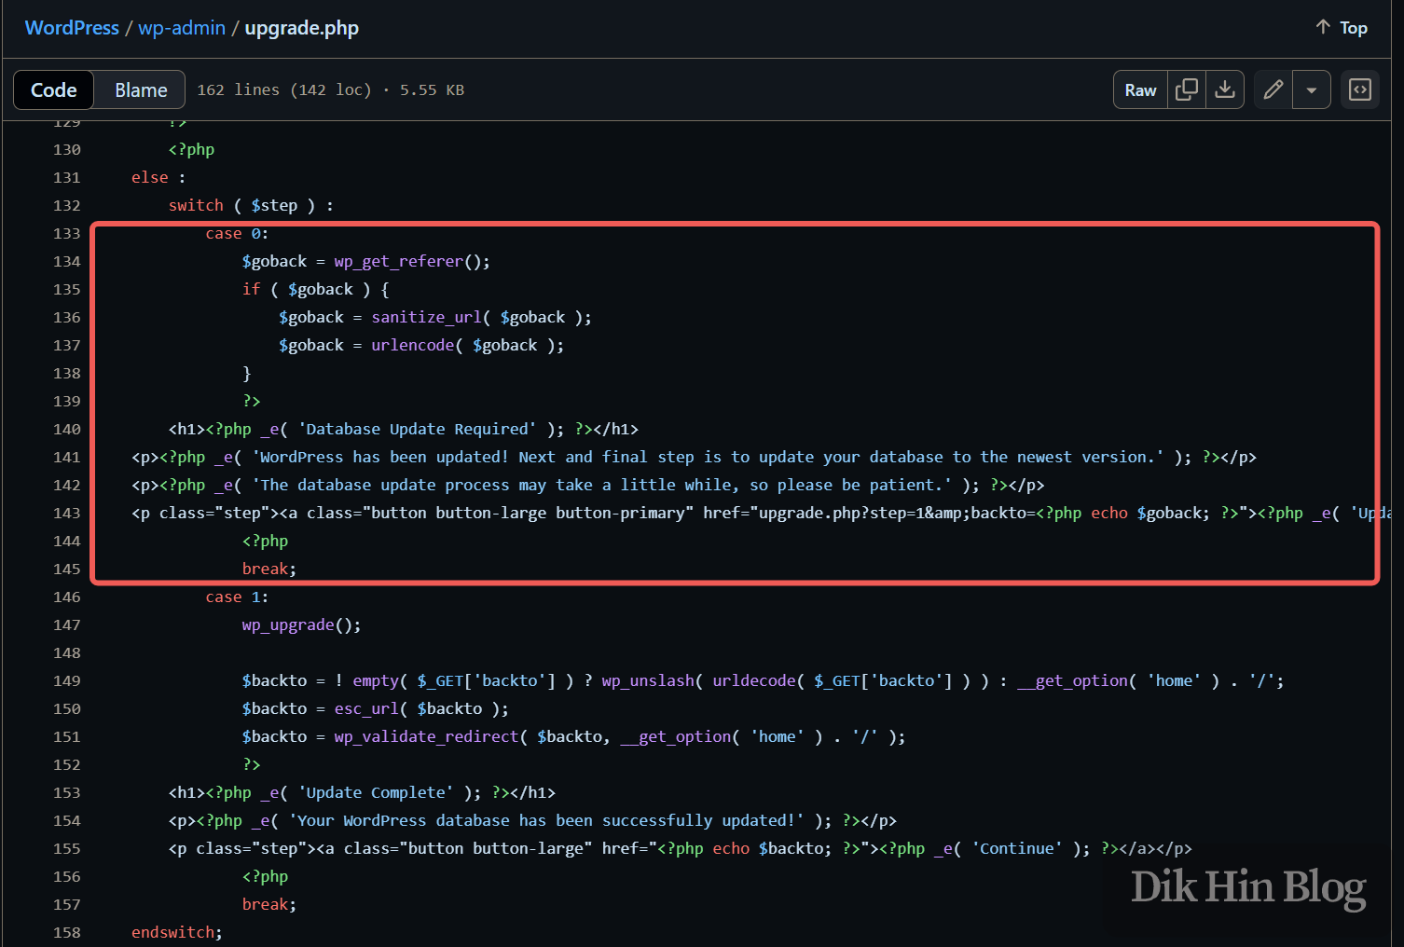Download the upgrade.php file

tap(1225, 89)
